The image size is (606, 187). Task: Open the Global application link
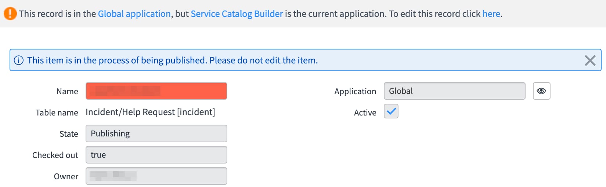click(134, 14)
